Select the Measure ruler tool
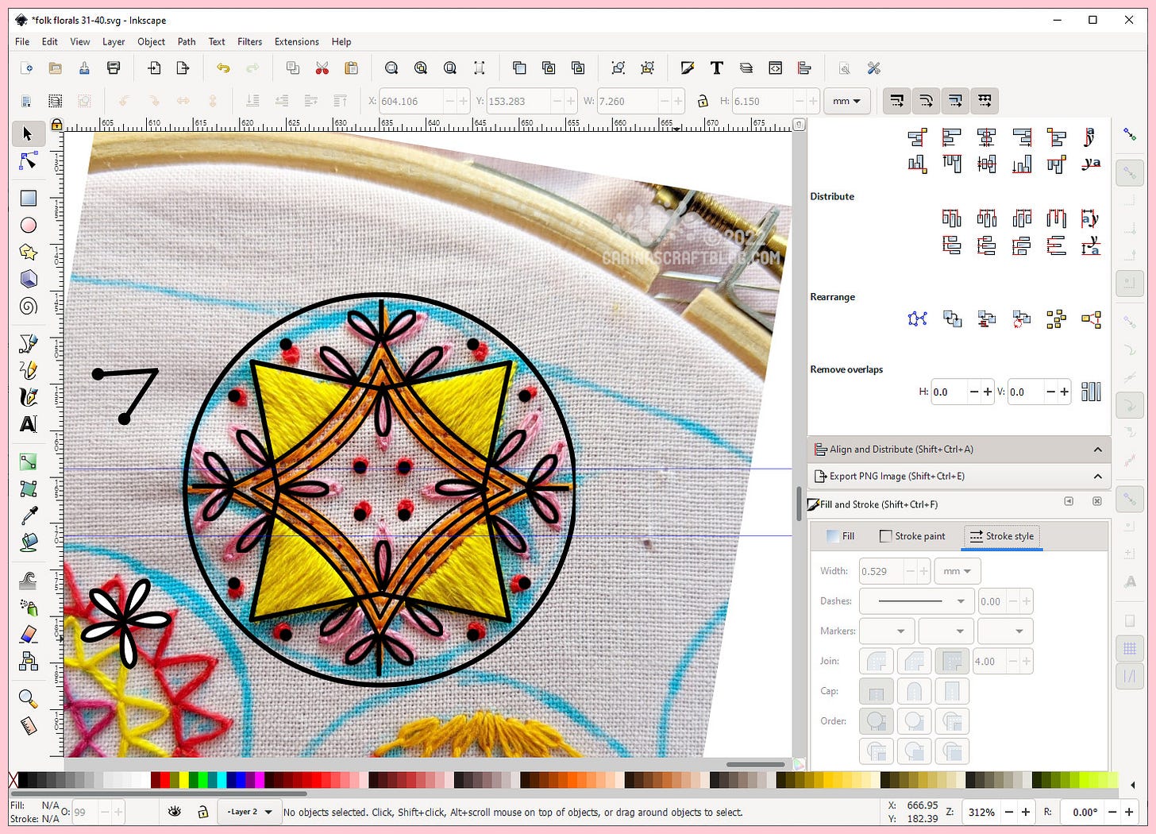The image size is (1156, 834). point(28,726)
